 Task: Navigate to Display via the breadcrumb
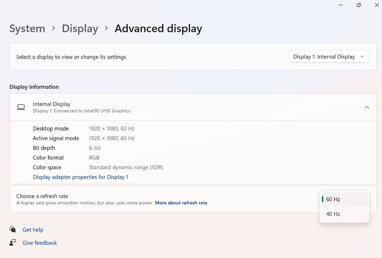(x=80, y=28)
